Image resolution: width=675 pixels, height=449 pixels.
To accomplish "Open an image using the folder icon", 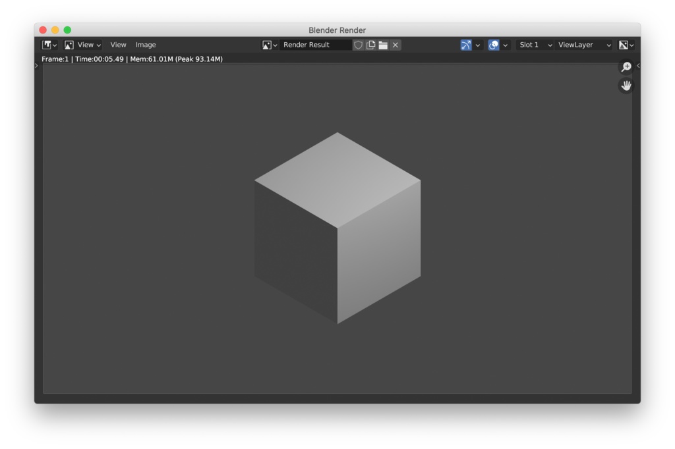I will pos(382,45).
